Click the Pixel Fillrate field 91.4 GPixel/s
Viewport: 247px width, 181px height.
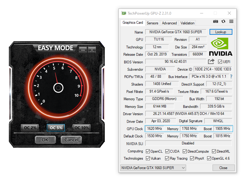coord(159,91)
